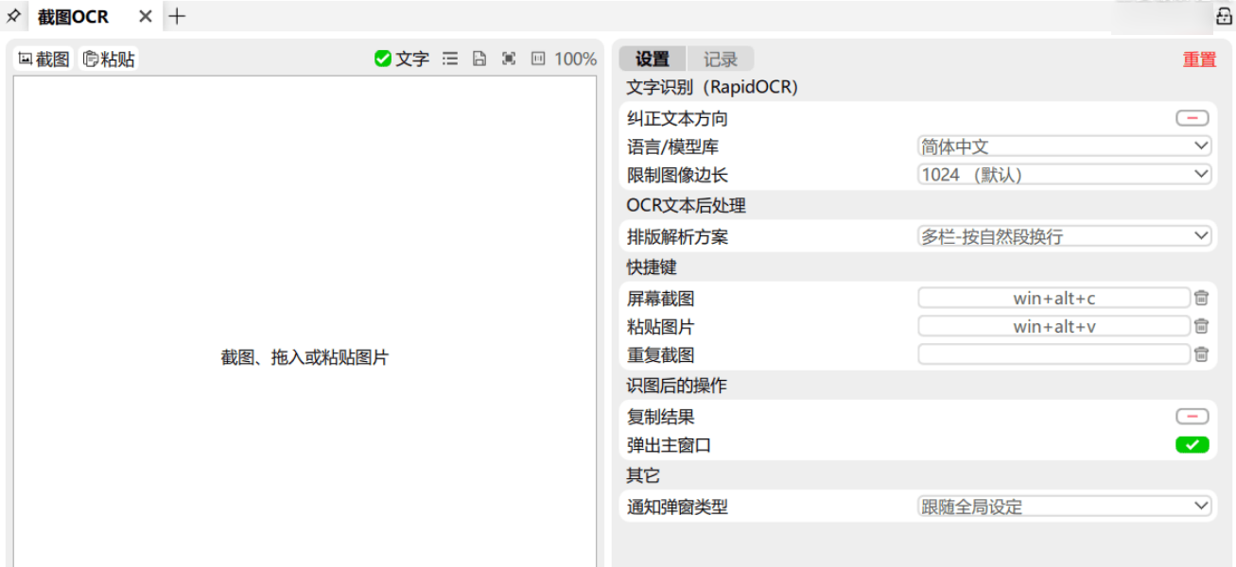Viewport: 1236px width, 567px height.
Task: Click the list view icon in image toolbar
Action: coord(450,59)
